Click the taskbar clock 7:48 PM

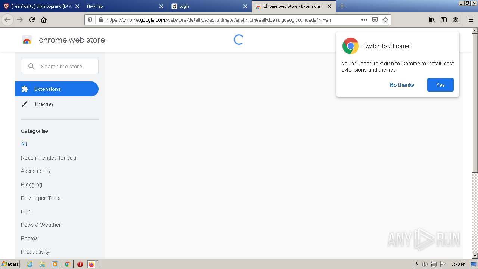click(459, 264)
